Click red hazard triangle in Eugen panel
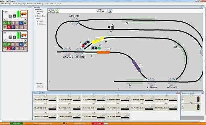Screen dimensions: 206x125 click(x=9, y=27)
